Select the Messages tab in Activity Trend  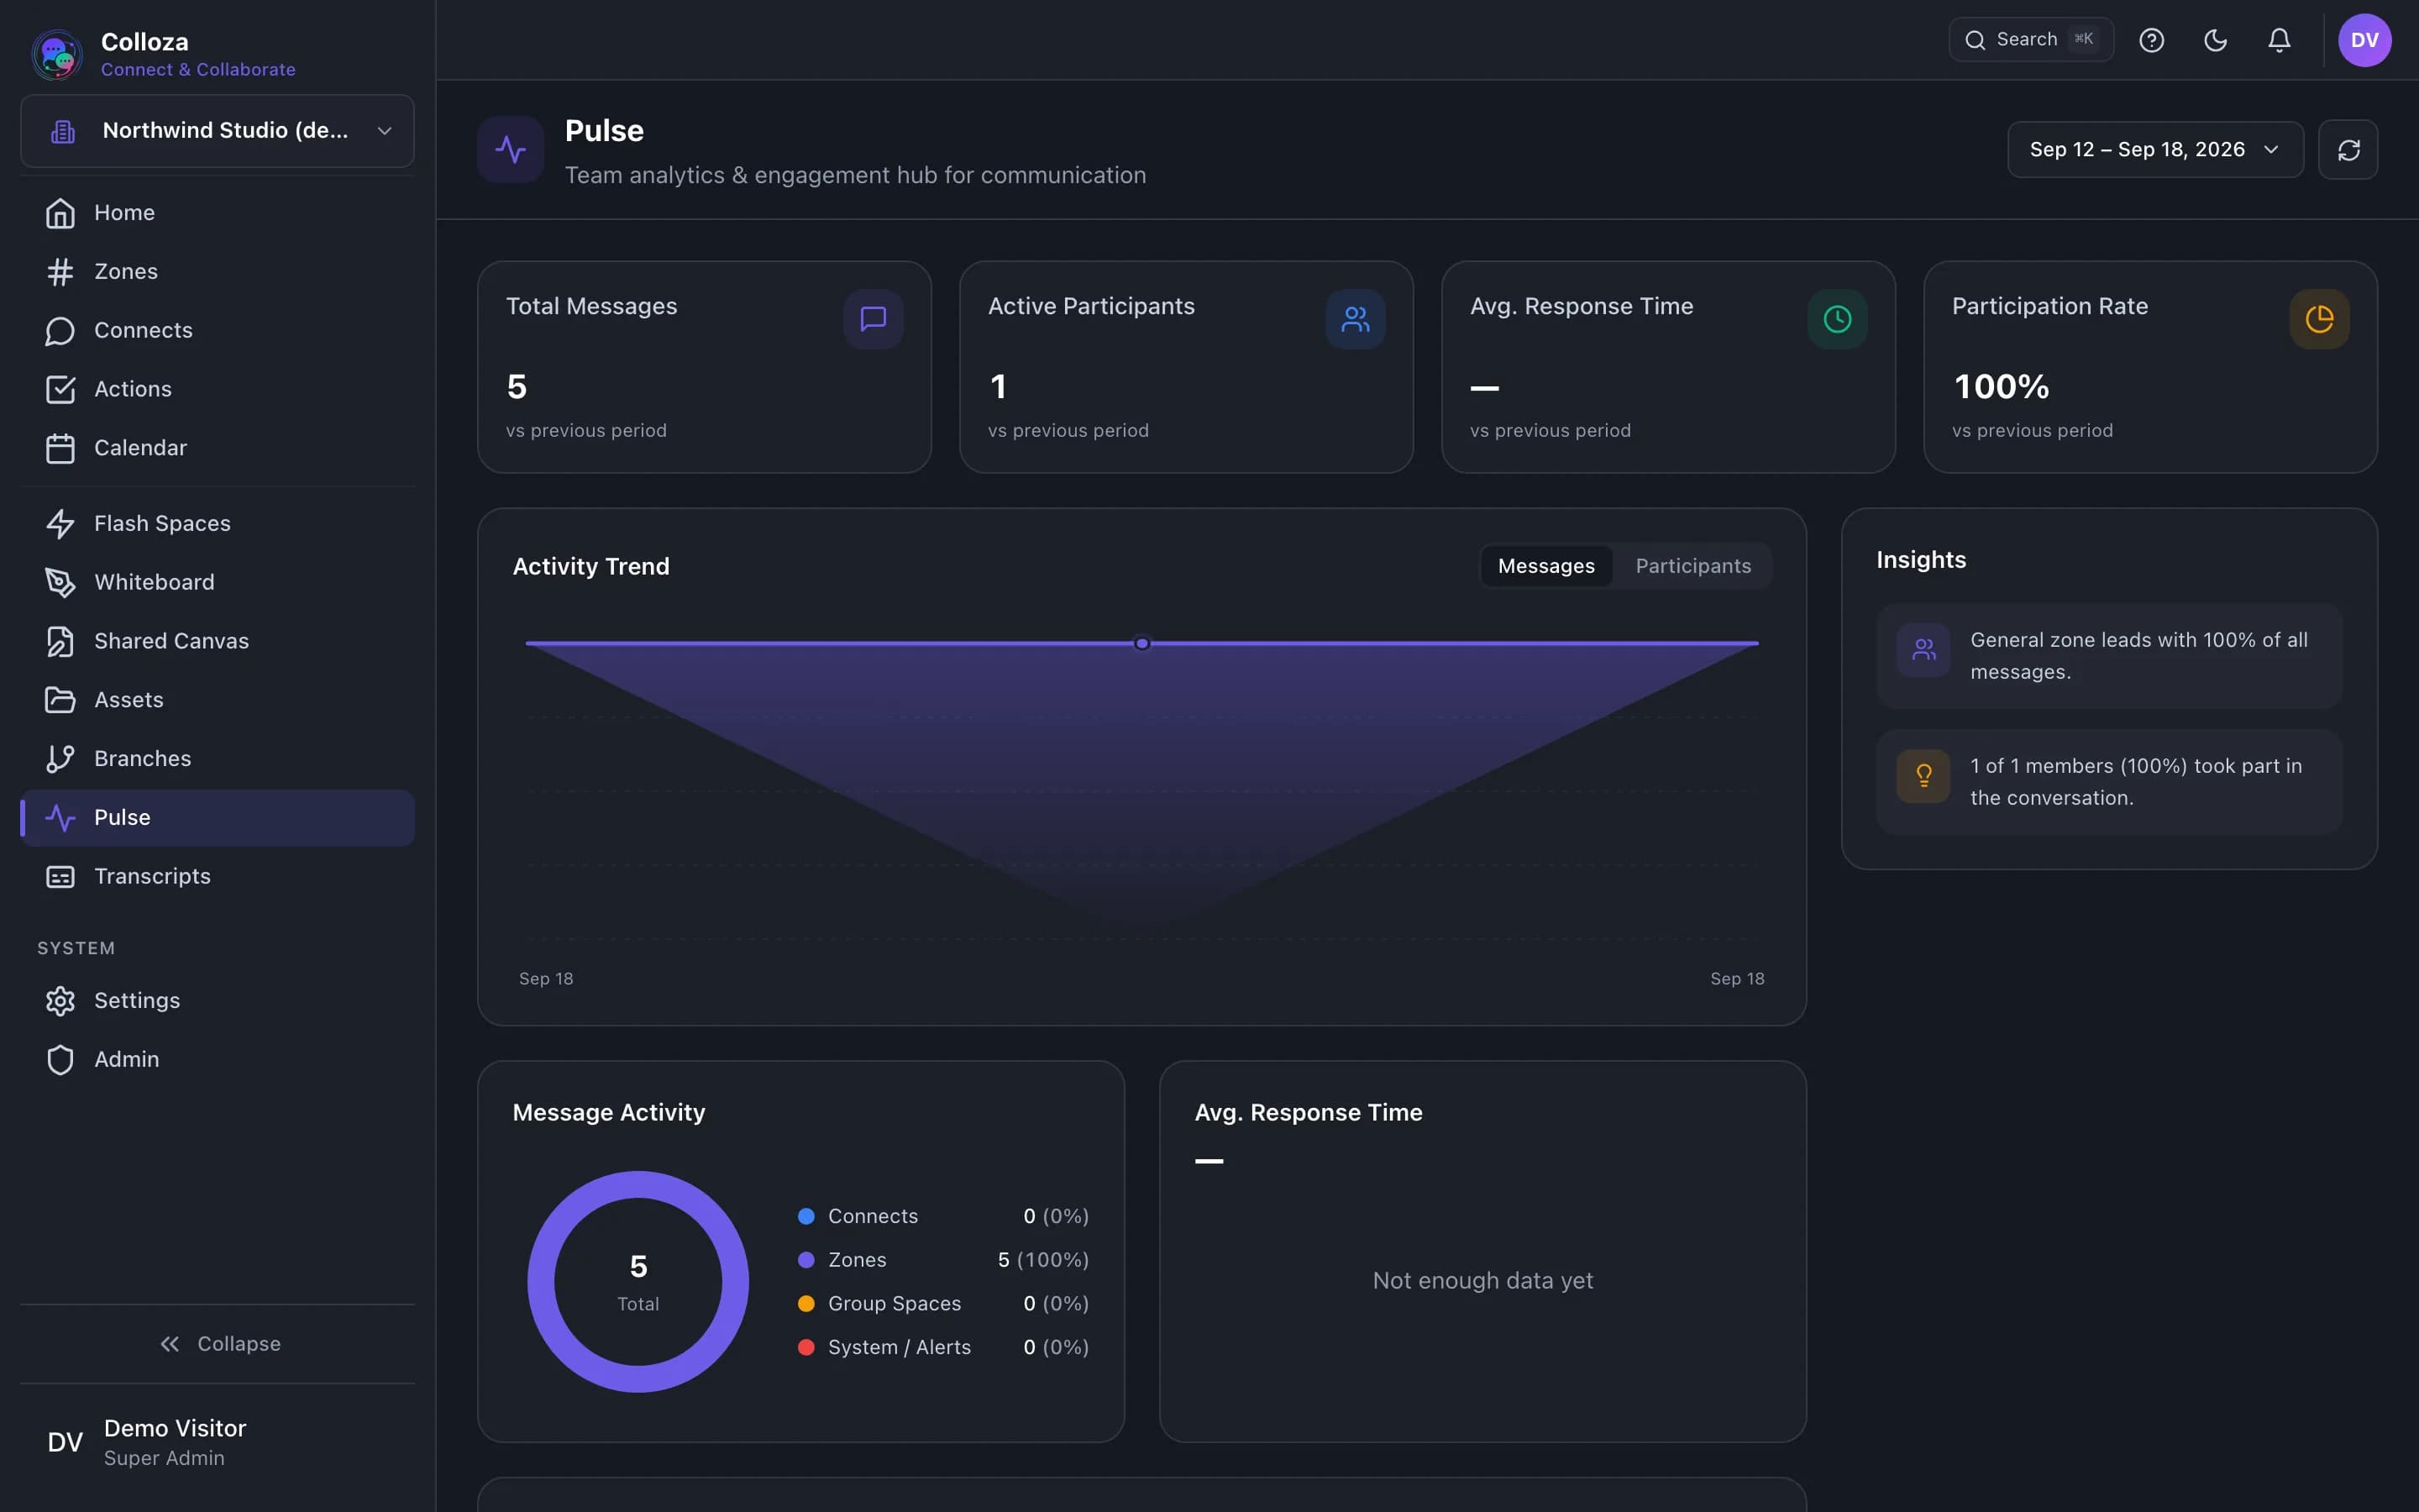(1546, 566)
